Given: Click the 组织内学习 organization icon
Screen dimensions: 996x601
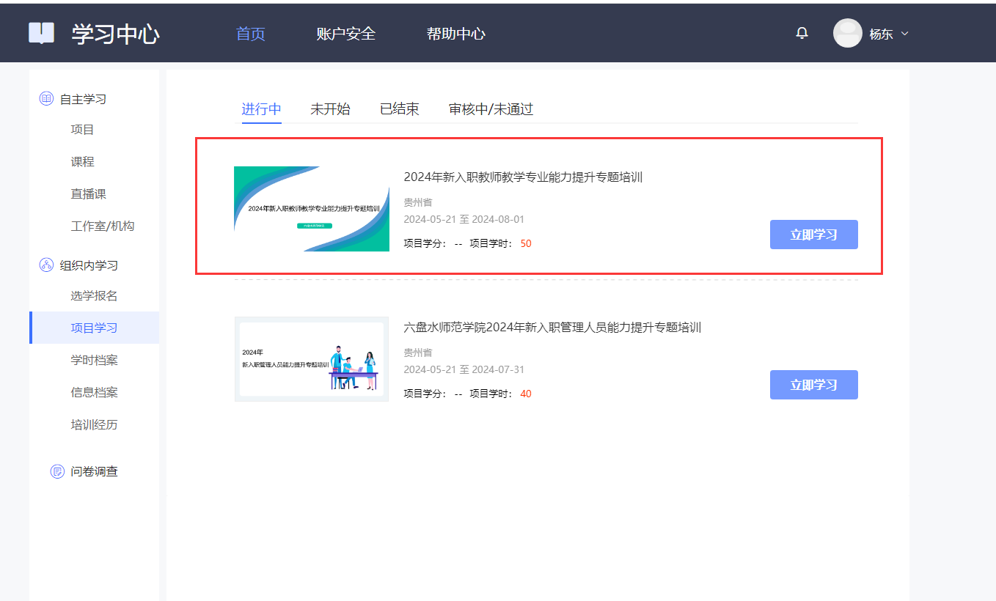Looking at the screenshot, I should [46, 265].
